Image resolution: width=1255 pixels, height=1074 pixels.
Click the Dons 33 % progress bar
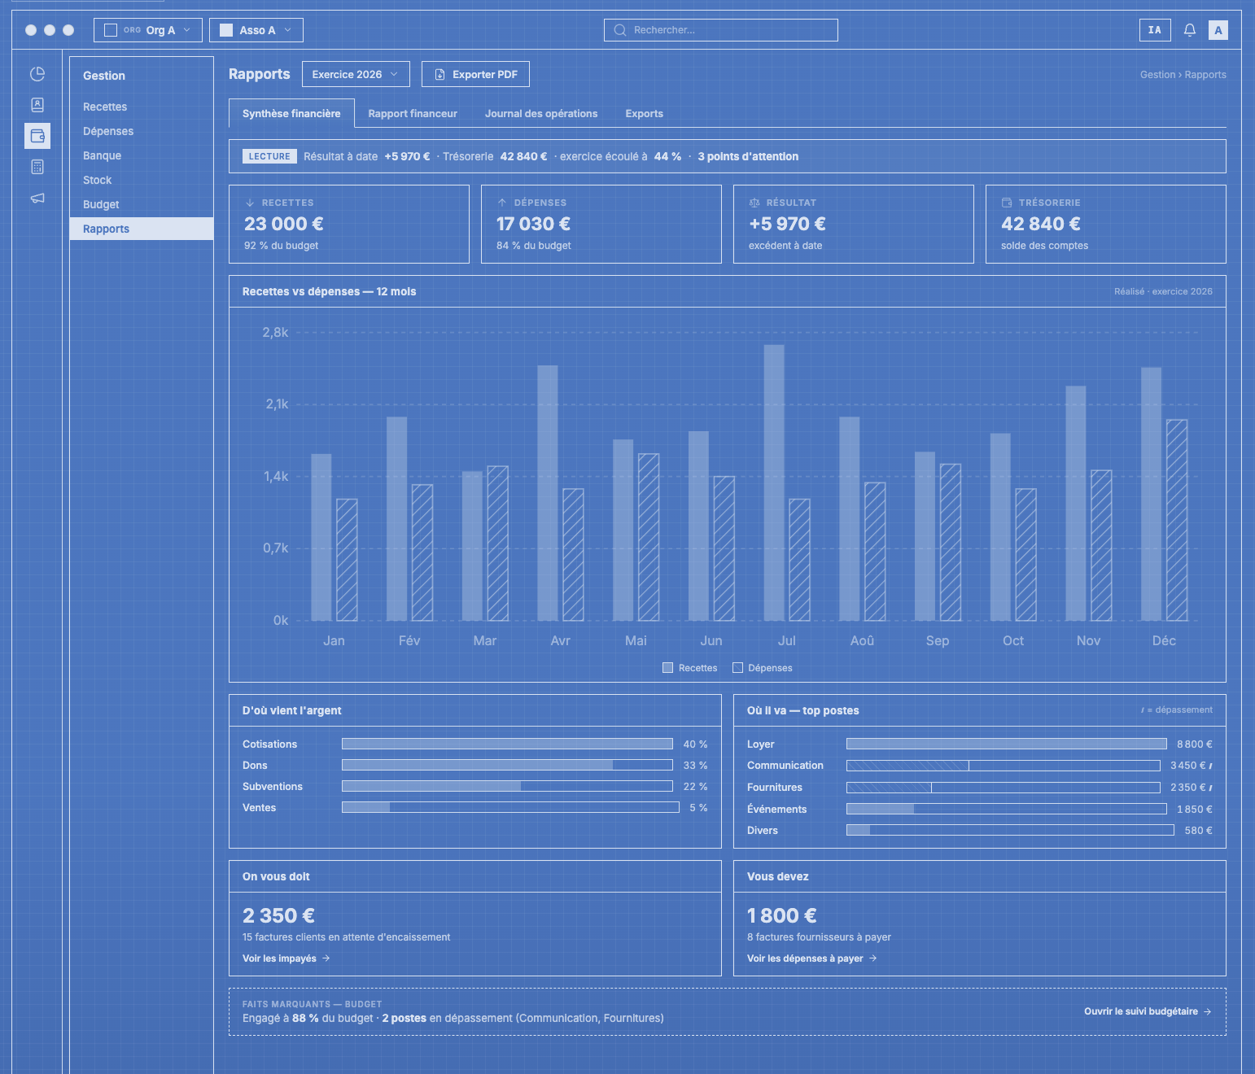tap(507, 765)
